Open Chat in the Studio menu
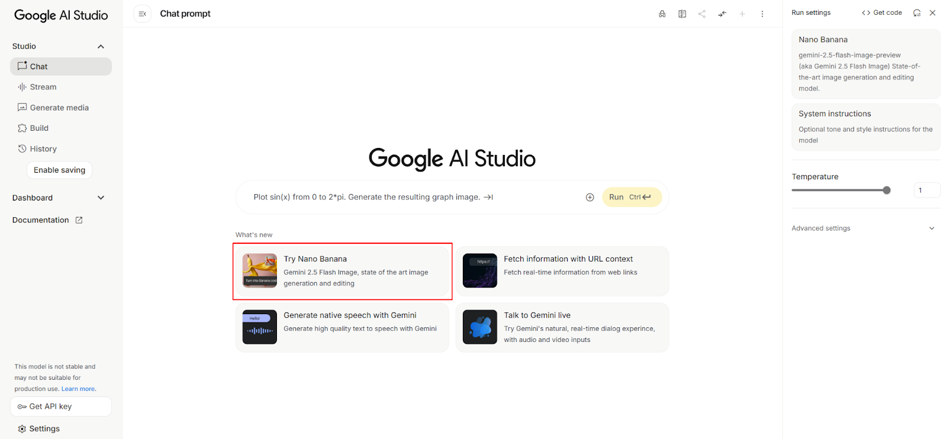The image size is (947, 439). 61,66
